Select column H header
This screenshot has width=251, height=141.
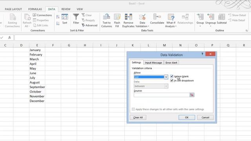85,45
